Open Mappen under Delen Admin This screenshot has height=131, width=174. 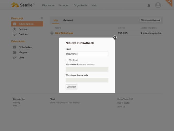pos(23,52)
